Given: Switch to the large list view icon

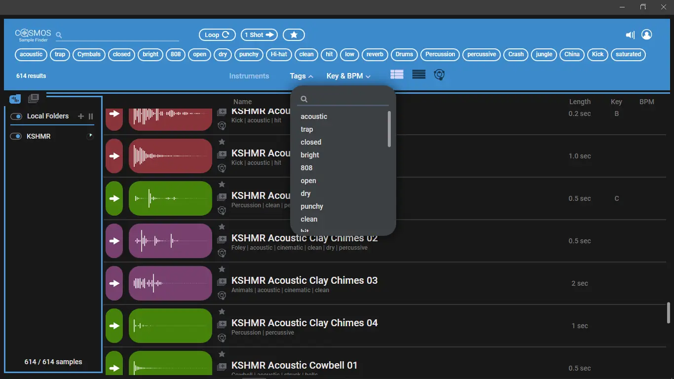Looking at the screenshot, I should pyautogui.click(x=397, y=75).
